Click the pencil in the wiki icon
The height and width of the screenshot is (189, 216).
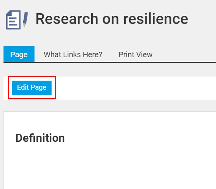(x=25, y=19)
